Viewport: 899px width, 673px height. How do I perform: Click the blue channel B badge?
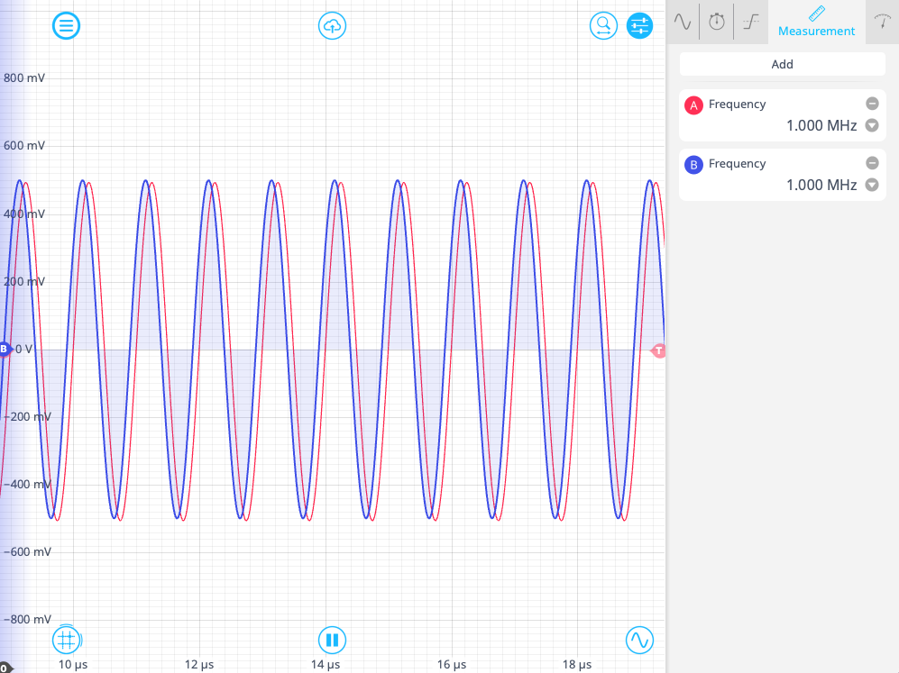coord(693,165)
